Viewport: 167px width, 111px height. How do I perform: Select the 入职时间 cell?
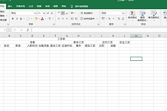click(x=32, y=46)
